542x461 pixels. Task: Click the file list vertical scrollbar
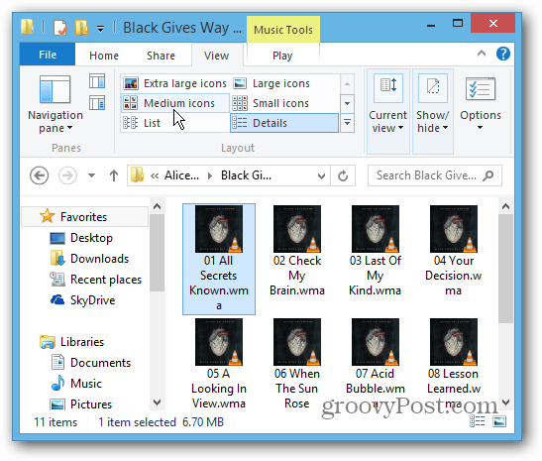click(x=505, y=304)
